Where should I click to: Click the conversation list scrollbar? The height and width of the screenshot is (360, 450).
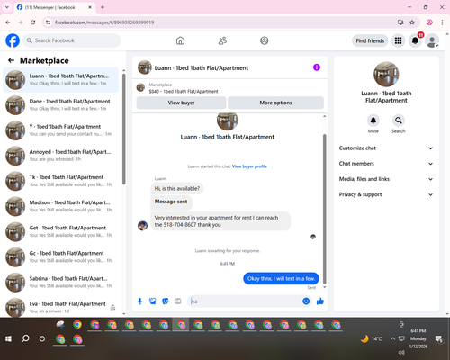click(x=124, y=129)
